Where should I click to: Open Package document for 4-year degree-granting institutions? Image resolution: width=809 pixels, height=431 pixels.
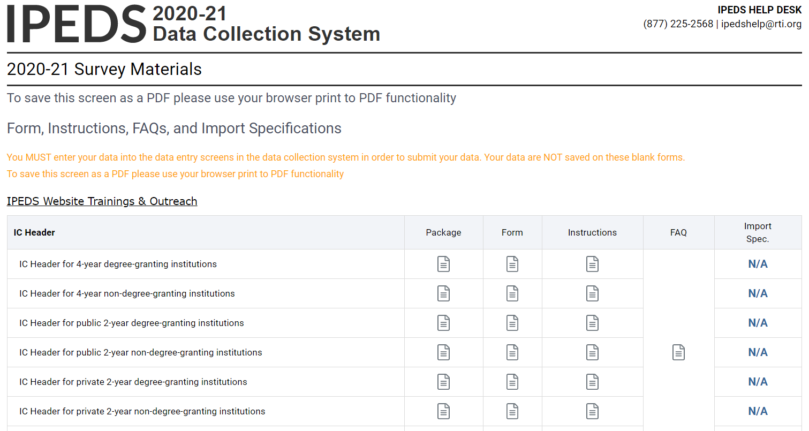pyautogui.click(x=443, y=264)
